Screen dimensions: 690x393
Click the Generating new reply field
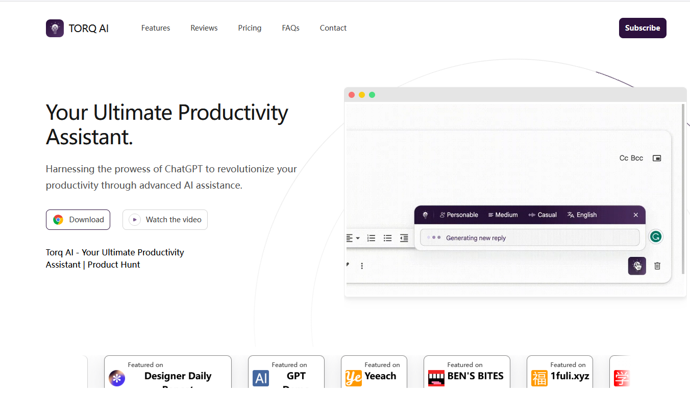(530, 238)
